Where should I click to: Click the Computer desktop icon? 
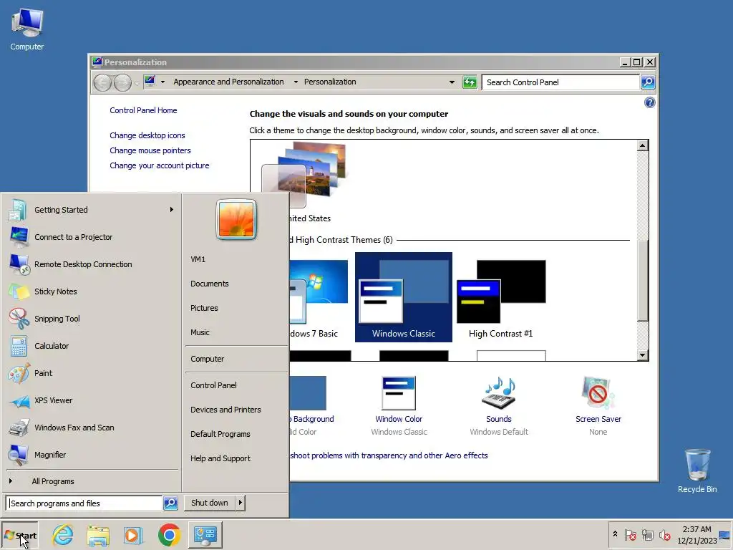click(26, 29)
